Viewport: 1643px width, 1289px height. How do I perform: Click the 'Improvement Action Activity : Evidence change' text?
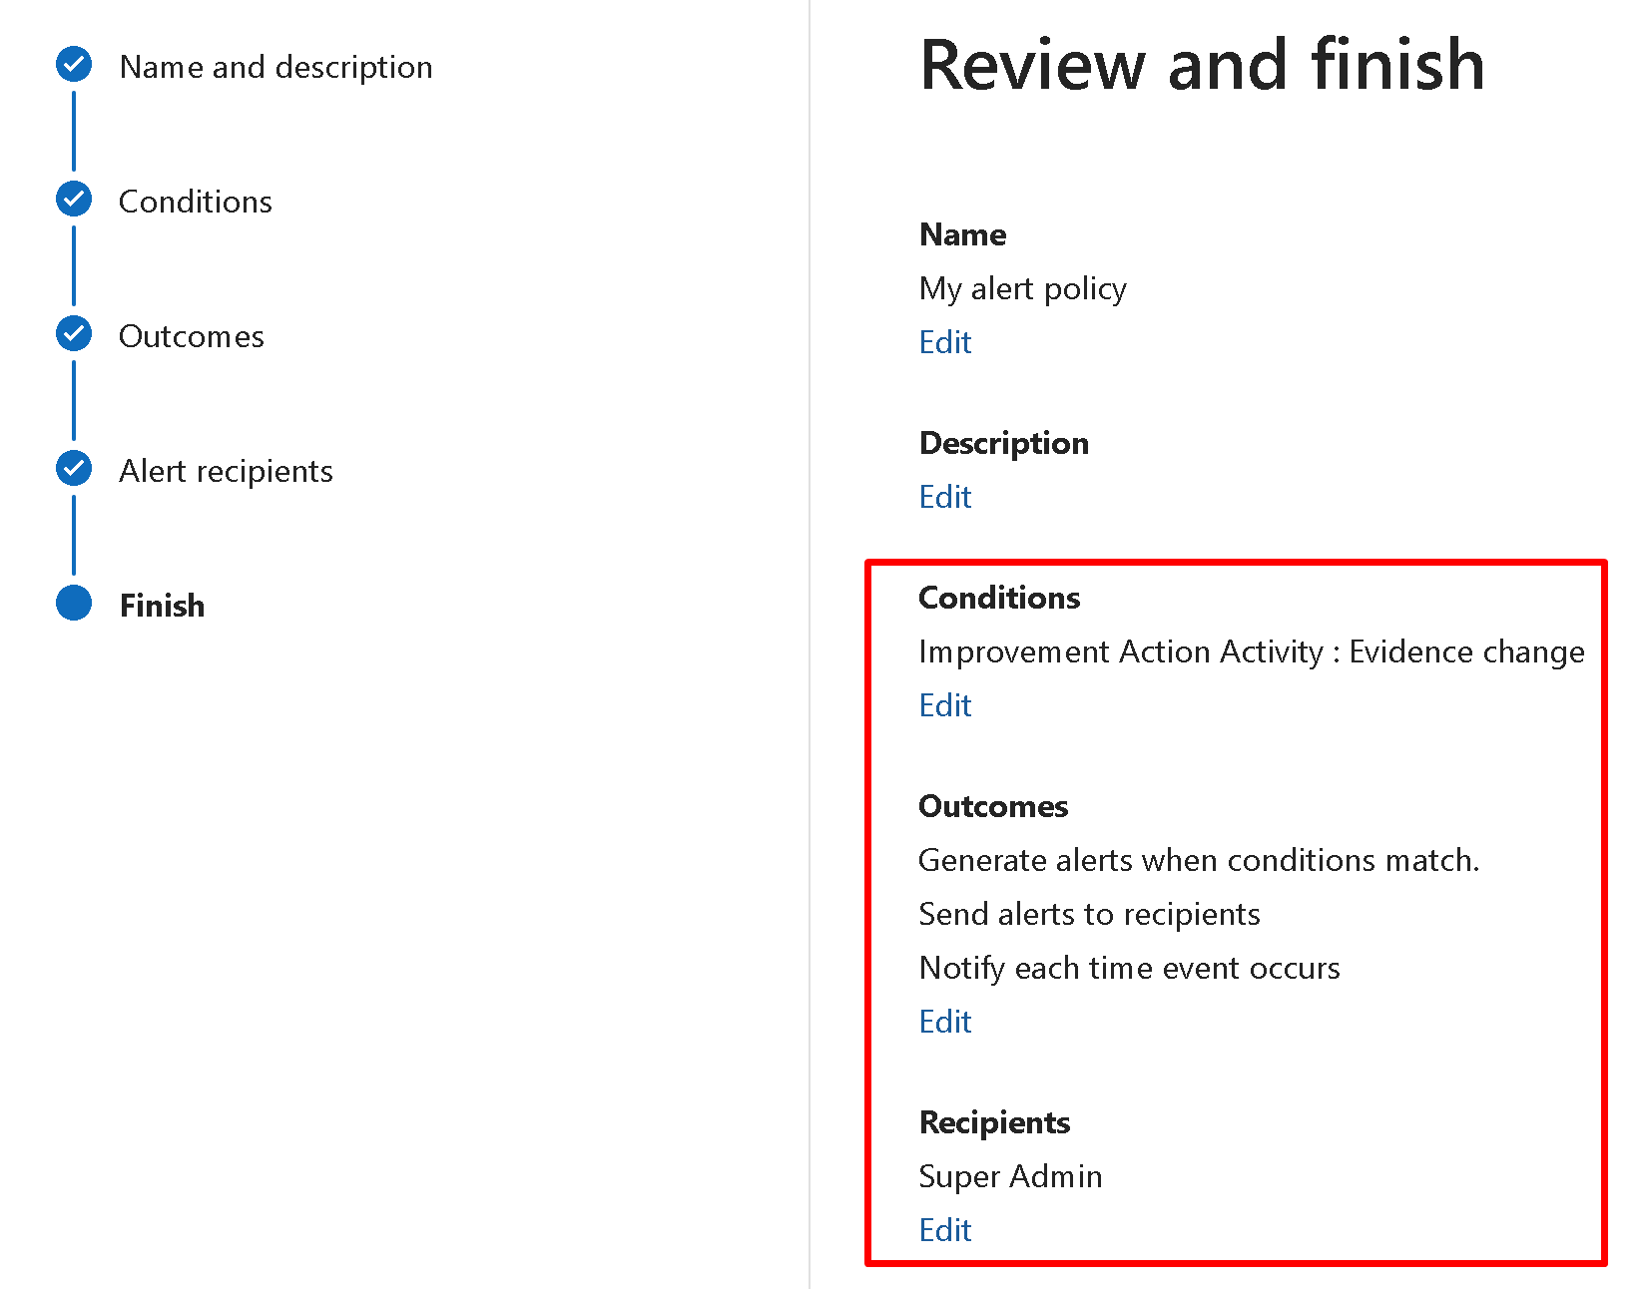pyautogui.click(x=1251, y=651)
